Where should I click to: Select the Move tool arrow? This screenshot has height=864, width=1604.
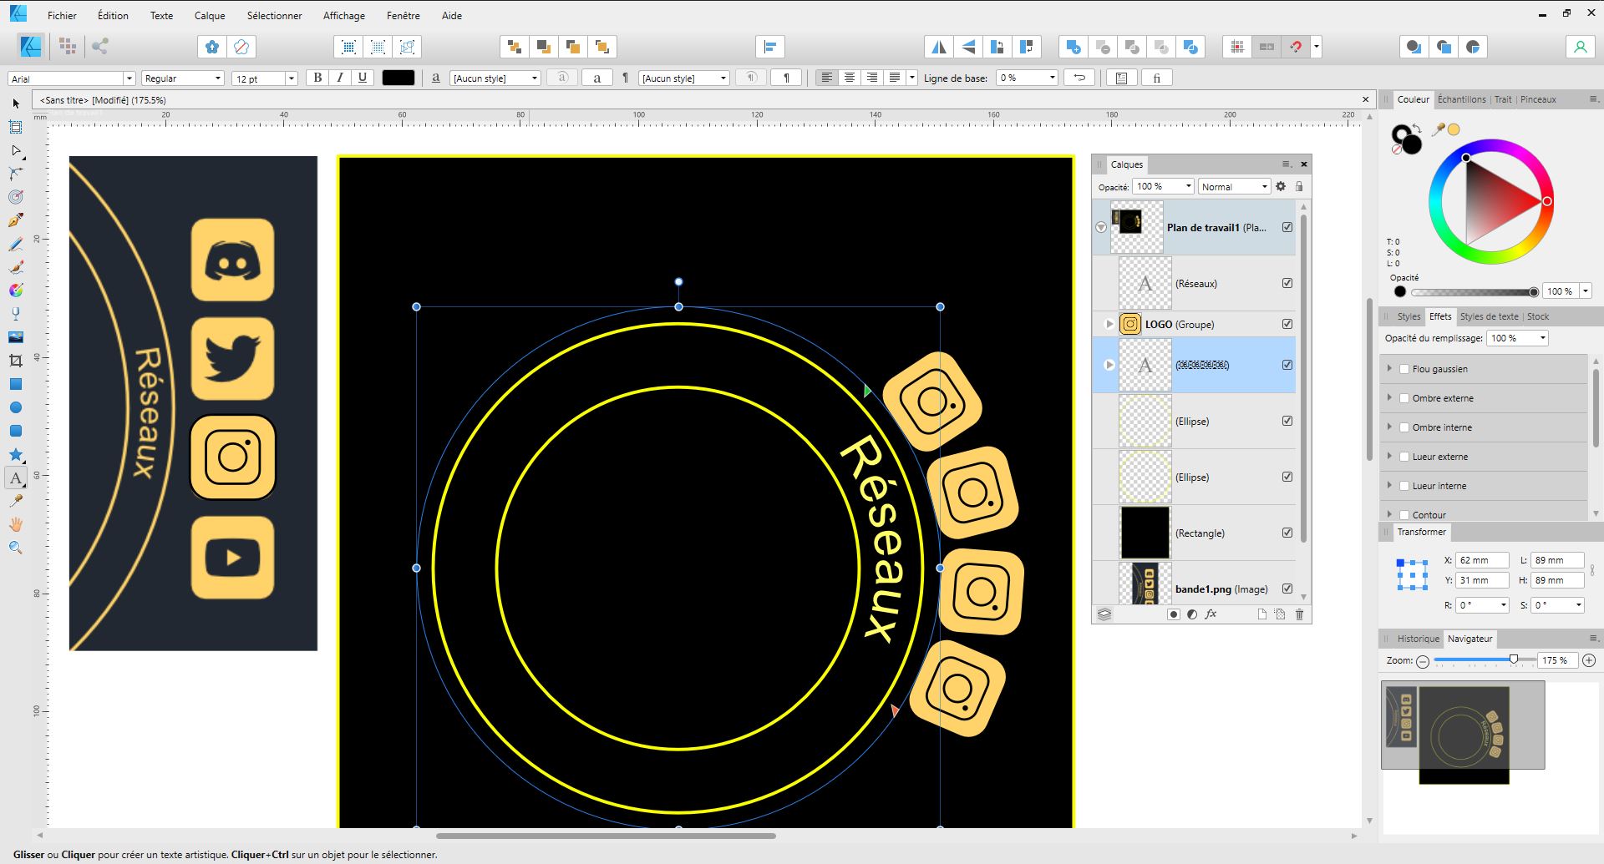pos(16,104)
